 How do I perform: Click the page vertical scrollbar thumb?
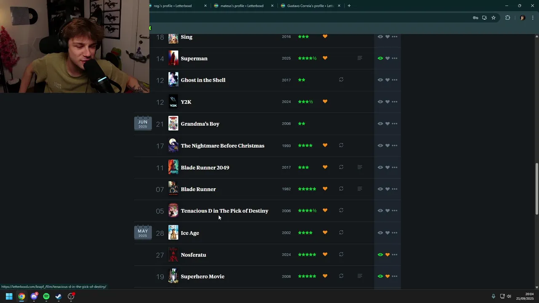536,189
